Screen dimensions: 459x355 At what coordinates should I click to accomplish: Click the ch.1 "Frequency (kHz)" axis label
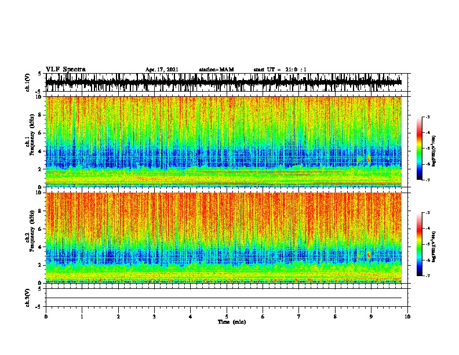[32, 135]
